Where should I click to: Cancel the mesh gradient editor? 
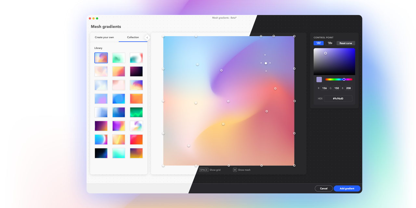[x=323, y=188]
